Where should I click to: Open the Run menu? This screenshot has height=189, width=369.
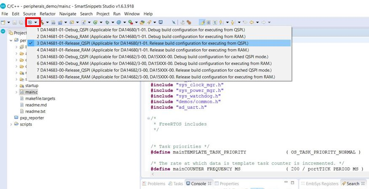tap(117, 14)
